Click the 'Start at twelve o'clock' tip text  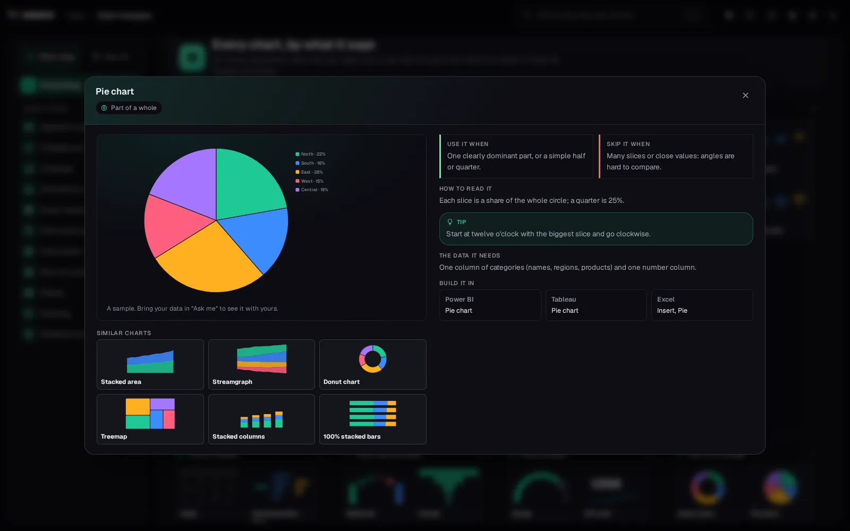pyautogui.click(x=548, y=234)
